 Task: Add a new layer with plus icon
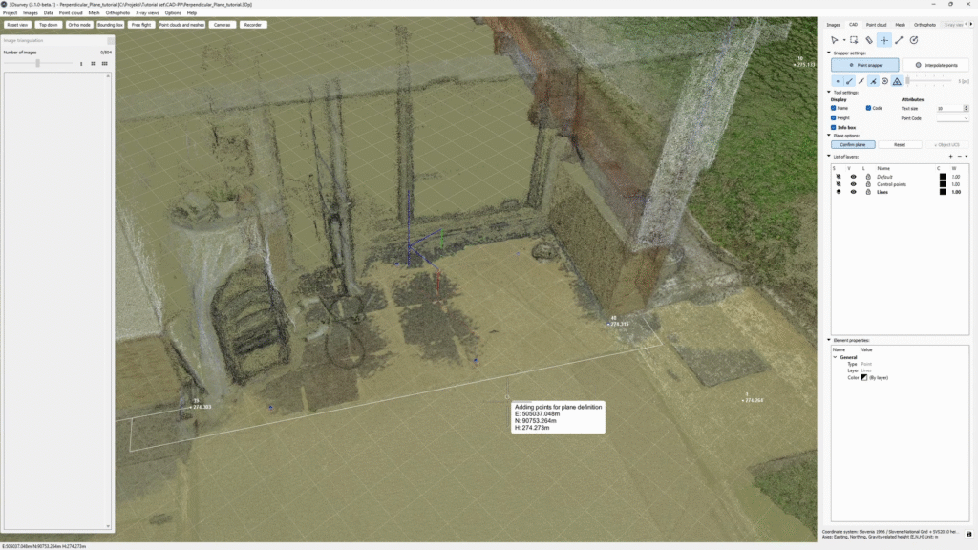(950, 157)
